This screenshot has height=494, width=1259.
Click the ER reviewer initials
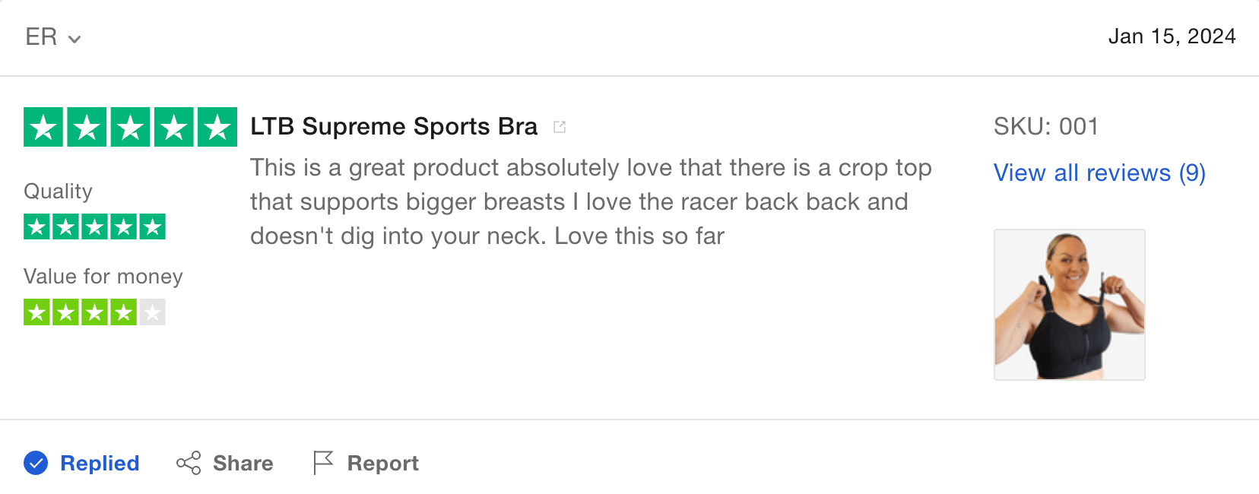[41, 36]
